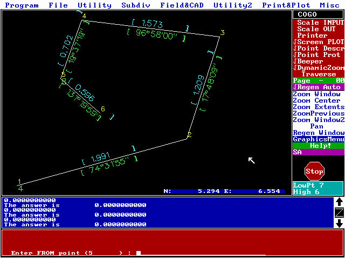This screenshot has width=345, height=258.
Task: Expand the Utility2 menu
Action: [232, 5]
